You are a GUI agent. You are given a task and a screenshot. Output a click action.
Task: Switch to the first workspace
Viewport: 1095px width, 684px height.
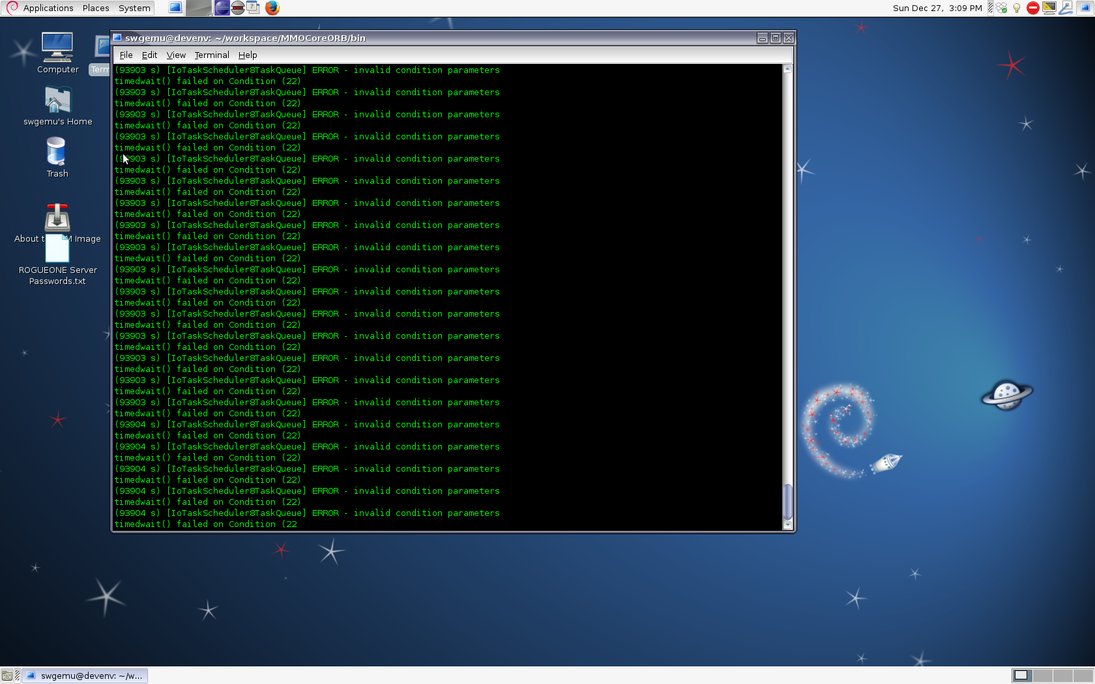(x=1022, y=676)
